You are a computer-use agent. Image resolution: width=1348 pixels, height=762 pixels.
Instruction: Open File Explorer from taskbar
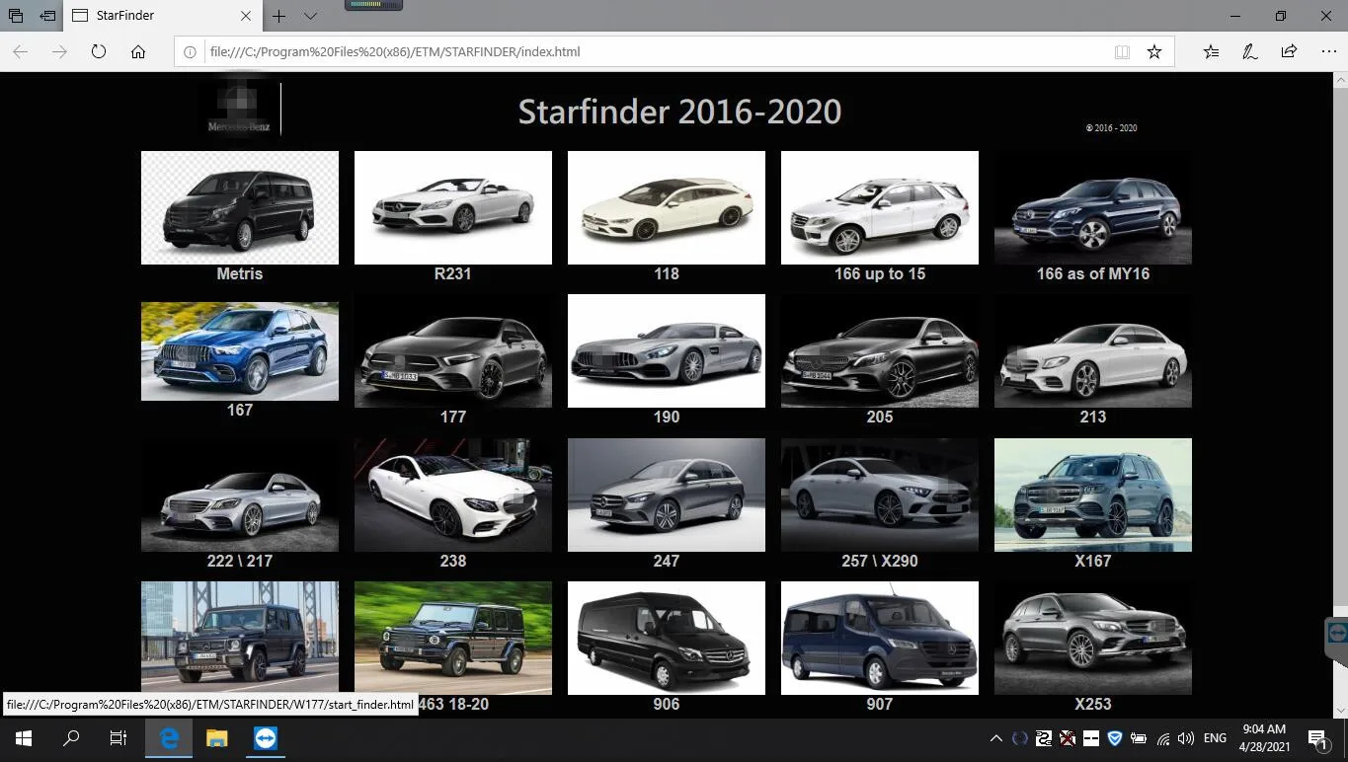pyautogui.click(x=216, y=738)
